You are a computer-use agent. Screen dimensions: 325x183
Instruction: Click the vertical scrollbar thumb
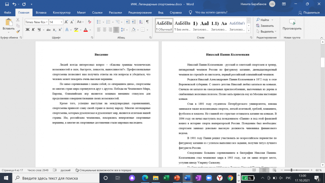(x=322, y=62)
